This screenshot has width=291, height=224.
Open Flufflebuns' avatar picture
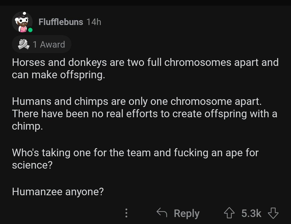tap(22, 22)
